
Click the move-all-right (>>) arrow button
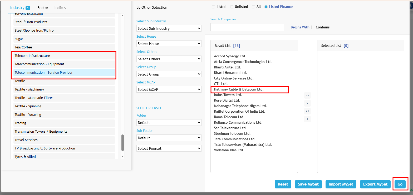click(x=307, y=95)
